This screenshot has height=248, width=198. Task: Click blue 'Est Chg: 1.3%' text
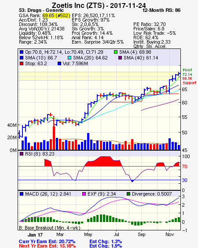point(106,241)
